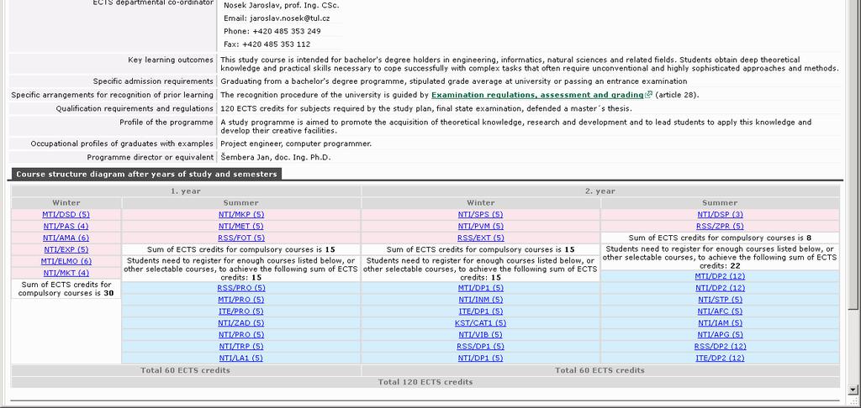
Task: Click the Specific admission requirements label
Action: click(153, 81)
